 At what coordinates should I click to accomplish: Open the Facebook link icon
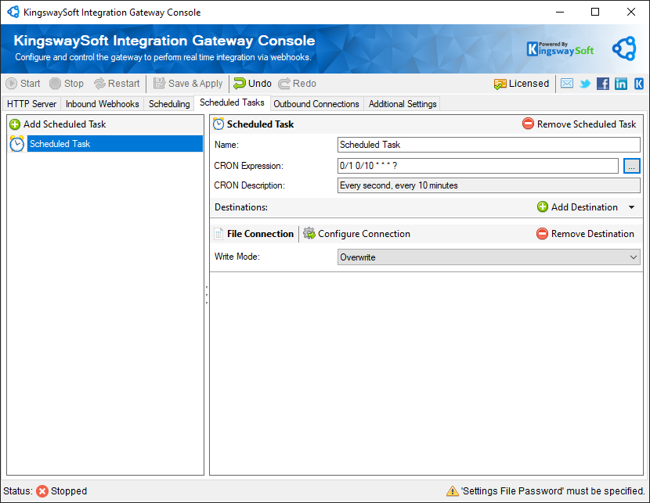tap(603, 84)
